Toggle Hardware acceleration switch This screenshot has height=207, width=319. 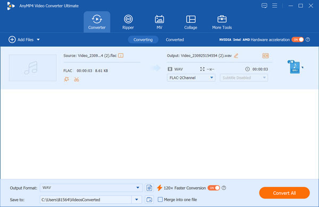(297, 40)
